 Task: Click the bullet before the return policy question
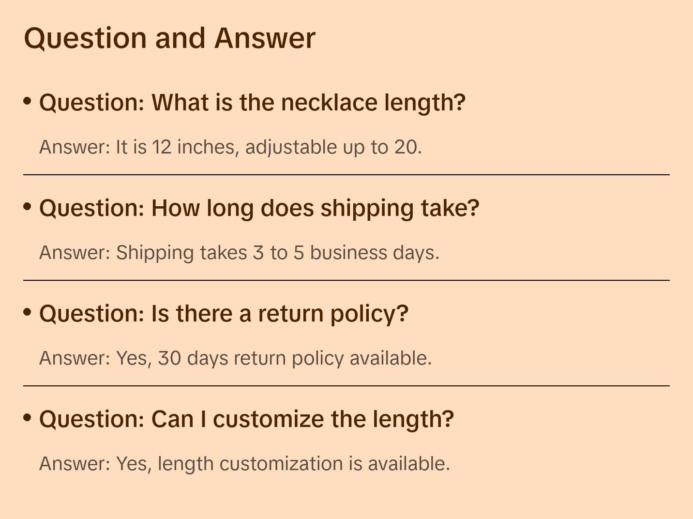28,312
